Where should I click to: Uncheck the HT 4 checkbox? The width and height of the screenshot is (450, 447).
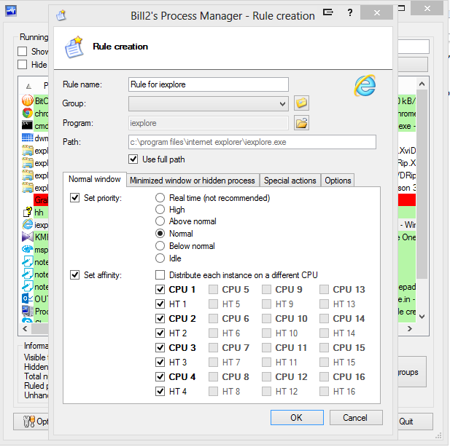point(160,391)
